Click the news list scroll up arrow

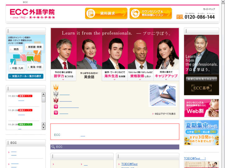[x=44, y=94]
